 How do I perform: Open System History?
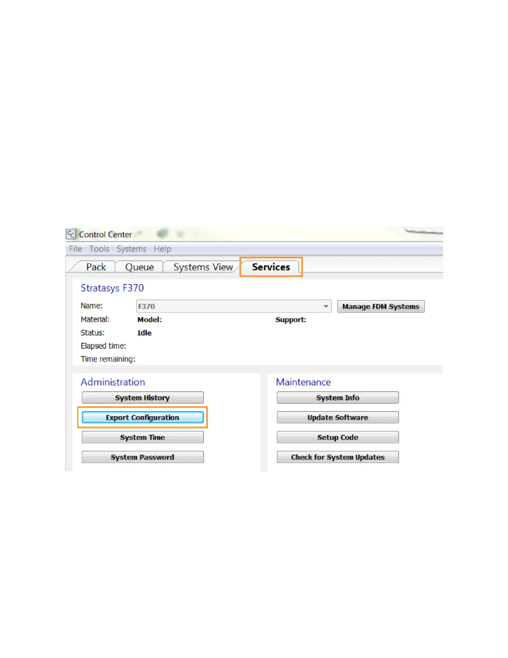[142, 398]
